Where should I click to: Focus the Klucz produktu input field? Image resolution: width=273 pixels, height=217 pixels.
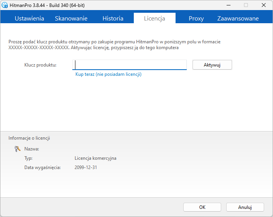(130, 65)
